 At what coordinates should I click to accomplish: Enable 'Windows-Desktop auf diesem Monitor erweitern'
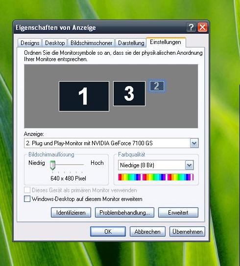(x=83, y=199)
